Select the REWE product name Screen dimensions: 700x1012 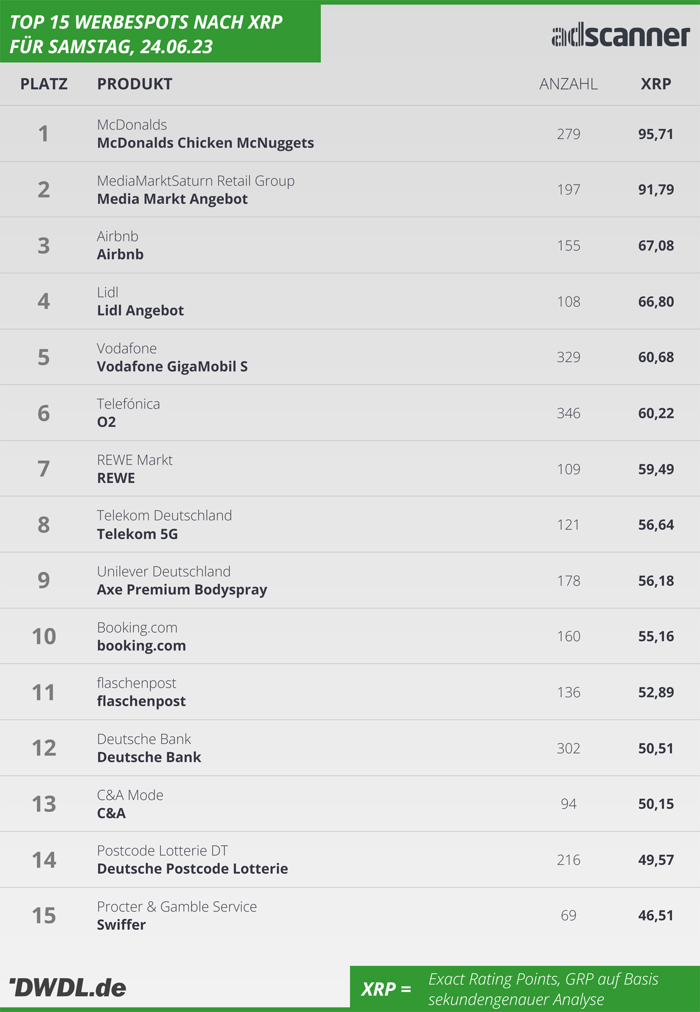[116, 478]
